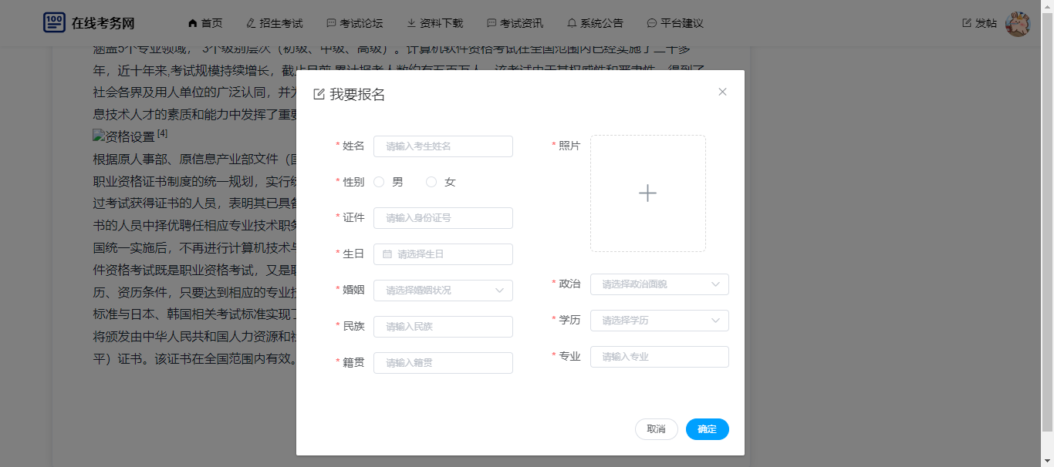Screen dimensions: 1054x467
Task: Select the 男 gender radio button
Action: pyautogui.click(x=379, y=182)
